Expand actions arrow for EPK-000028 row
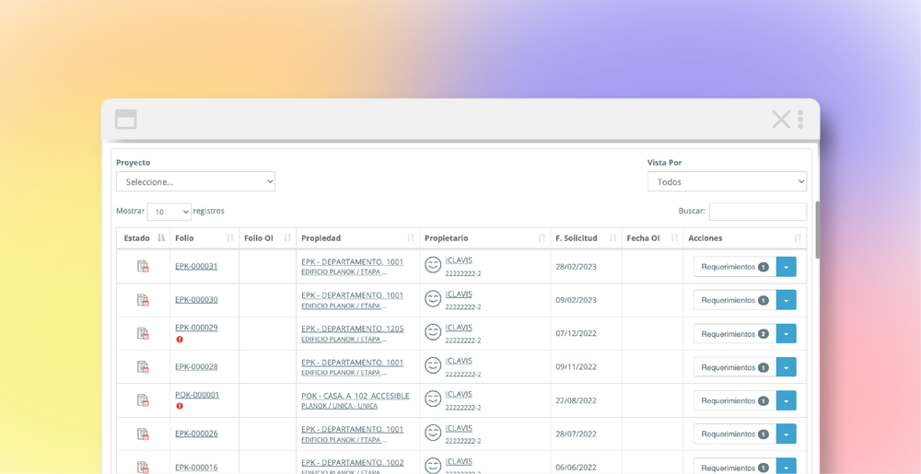 click(x=786, y=367)
